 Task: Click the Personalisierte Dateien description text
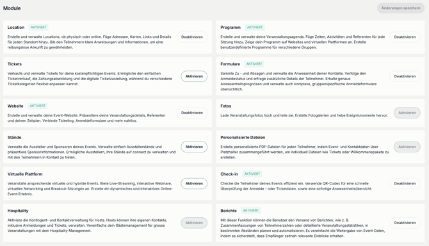305,152
